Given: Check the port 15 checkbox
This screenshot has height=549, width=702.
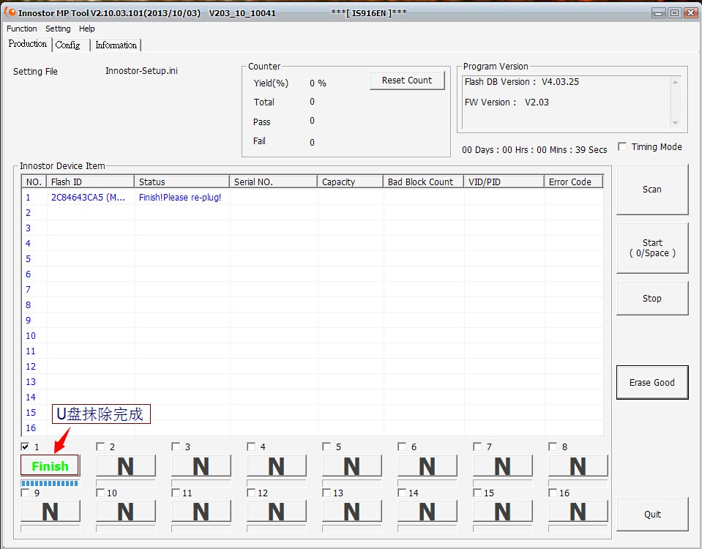Looking at the screenshot, I should click(x=477, y=493).
